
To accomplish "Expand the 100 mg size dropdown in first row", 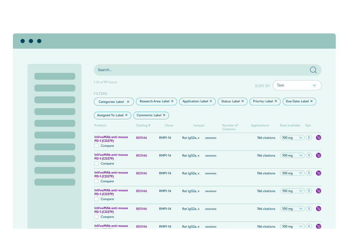I will [292, 138].
